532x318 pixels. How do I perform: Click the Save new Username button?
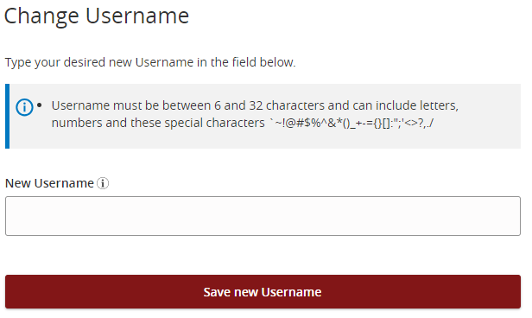click(x=263, y=292)
